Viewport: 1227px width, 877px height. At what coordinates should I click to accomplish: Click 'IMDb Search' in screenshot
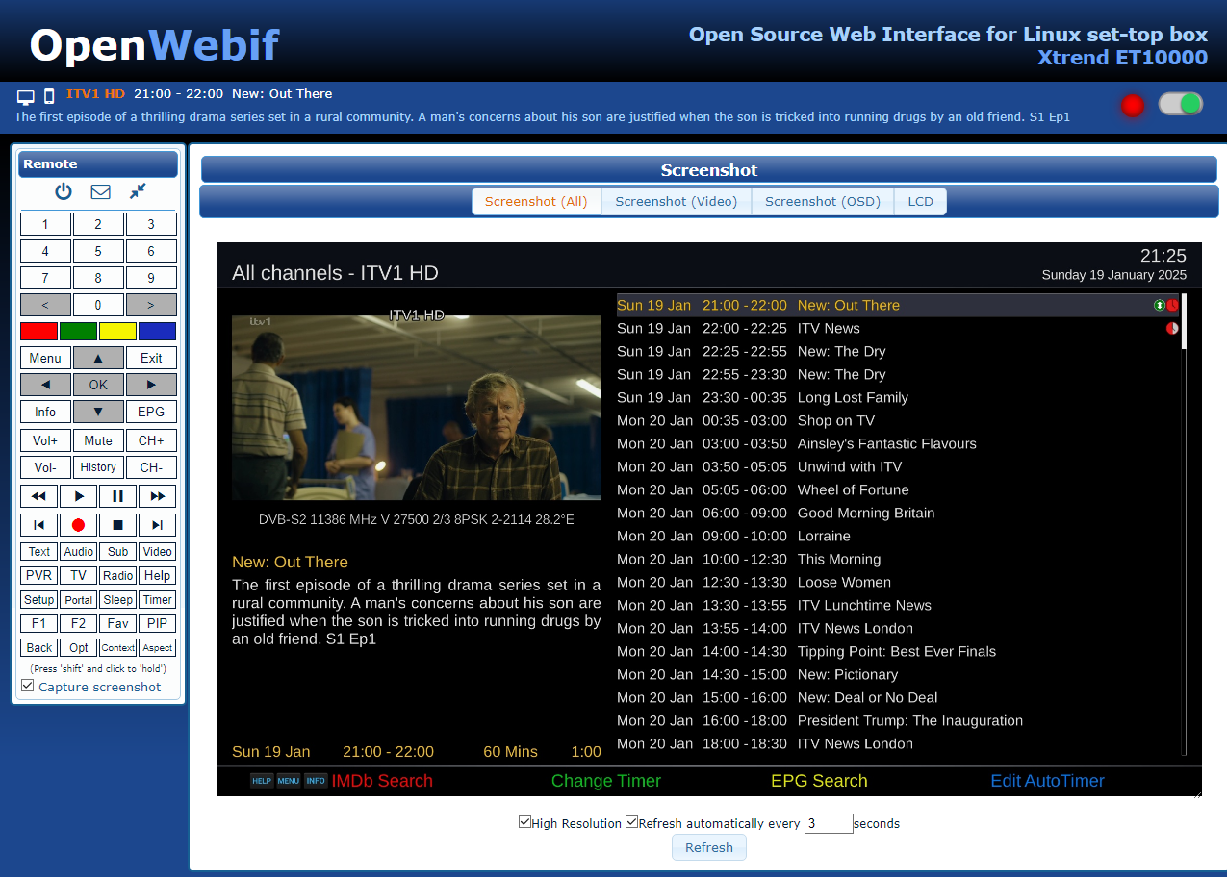tap(382, 781)
